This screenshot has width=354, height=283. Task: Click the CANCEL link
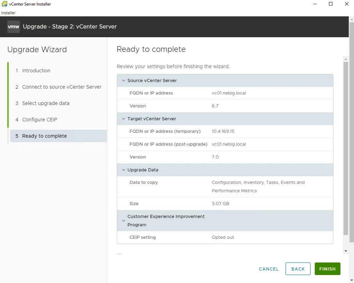(269, 269)
